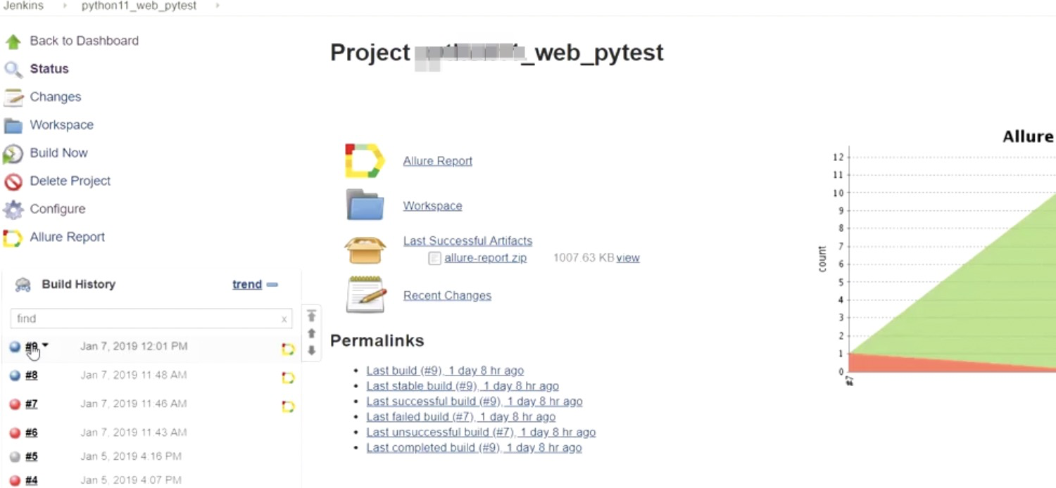This screenshot has height=488, width=1056.
Task: Open the Changes sidebar menu item
Action: coord(55,97)
